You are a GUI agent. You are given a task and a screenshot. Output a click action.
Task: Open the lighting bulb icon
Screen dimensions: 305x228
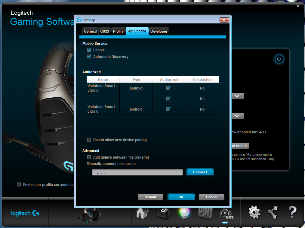point(184,214)
